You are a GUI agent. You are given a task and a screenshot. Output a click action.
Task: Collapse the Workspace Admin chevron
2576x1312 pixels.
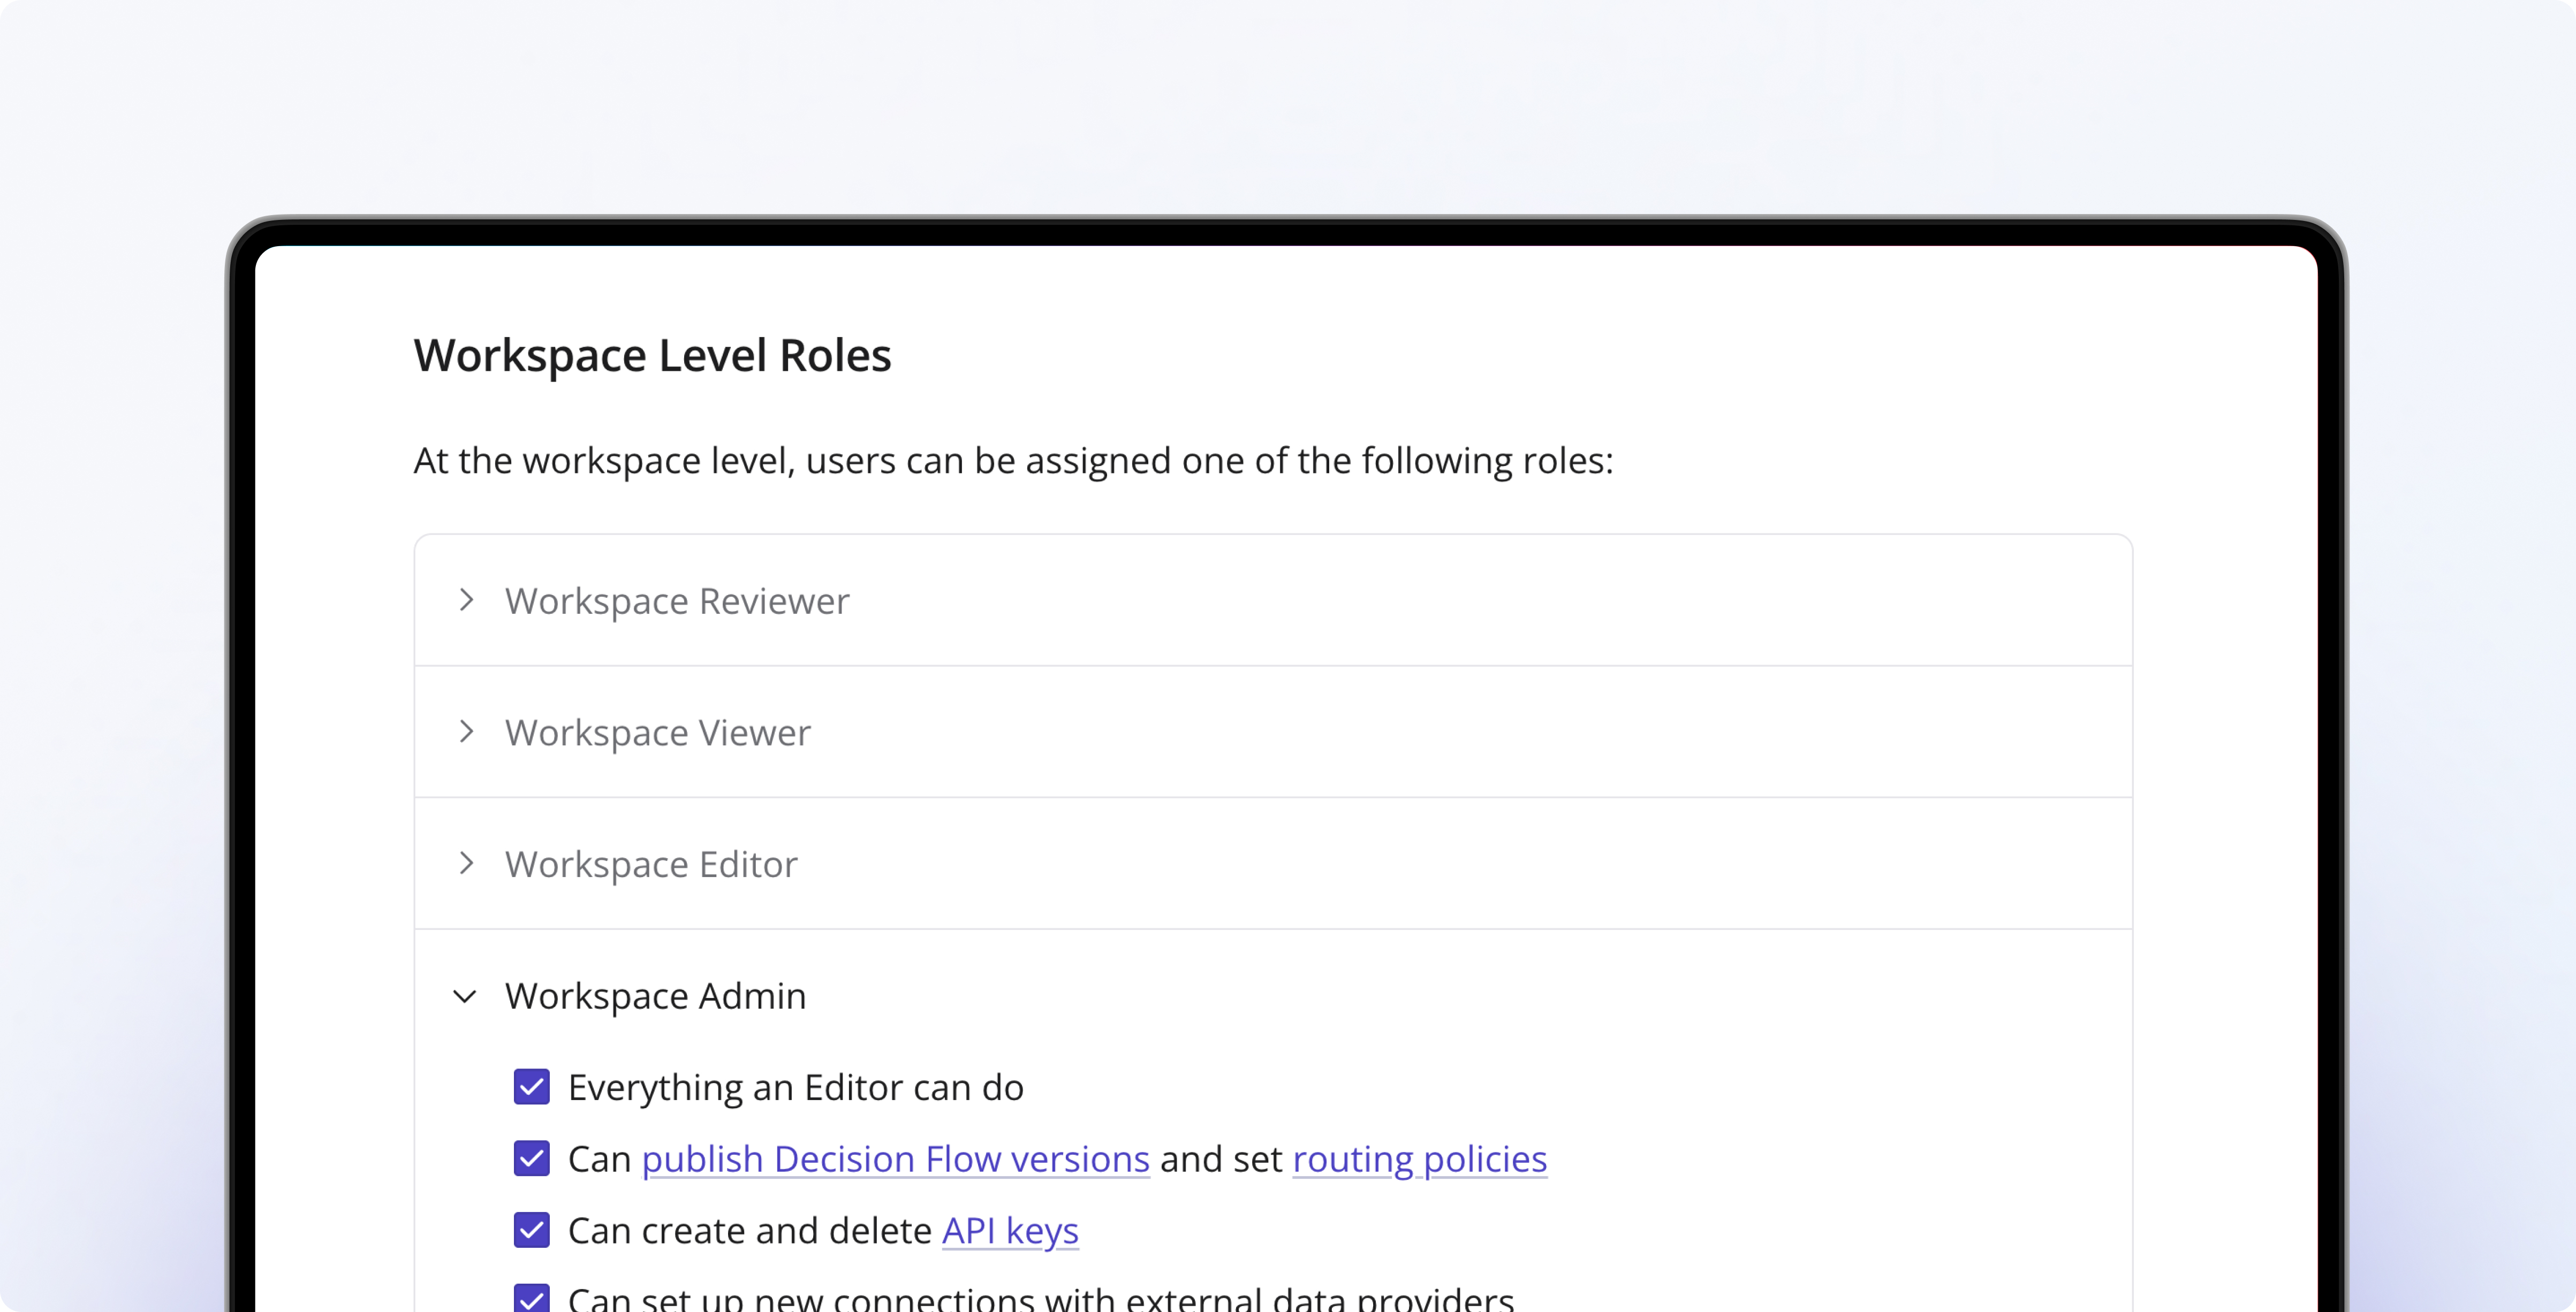pyautogui.click(x=465, y=996)
